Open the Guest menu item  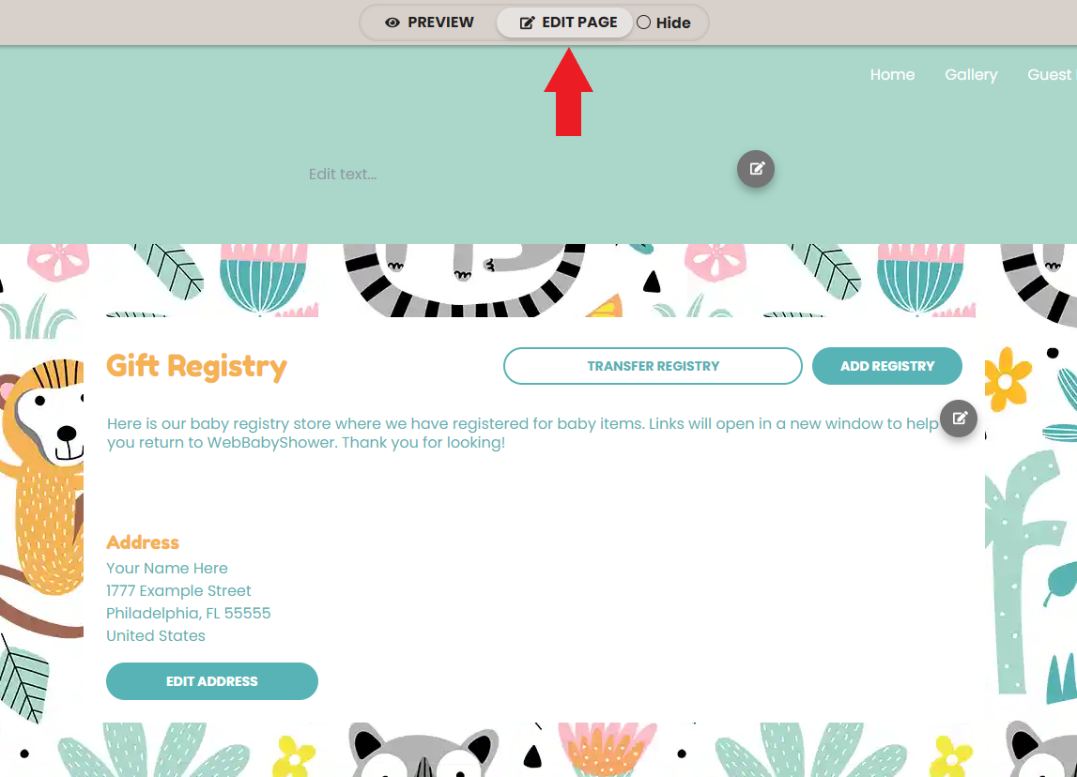[1052, 74]
